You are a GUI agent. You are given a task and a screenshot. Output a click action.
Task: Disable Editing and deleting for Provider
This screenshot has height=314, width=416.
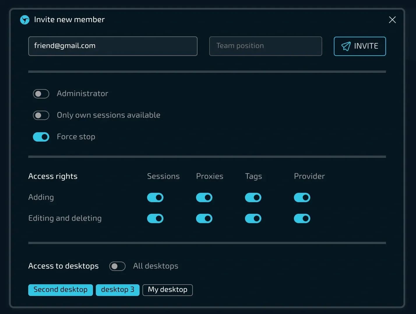pos(302,218)
